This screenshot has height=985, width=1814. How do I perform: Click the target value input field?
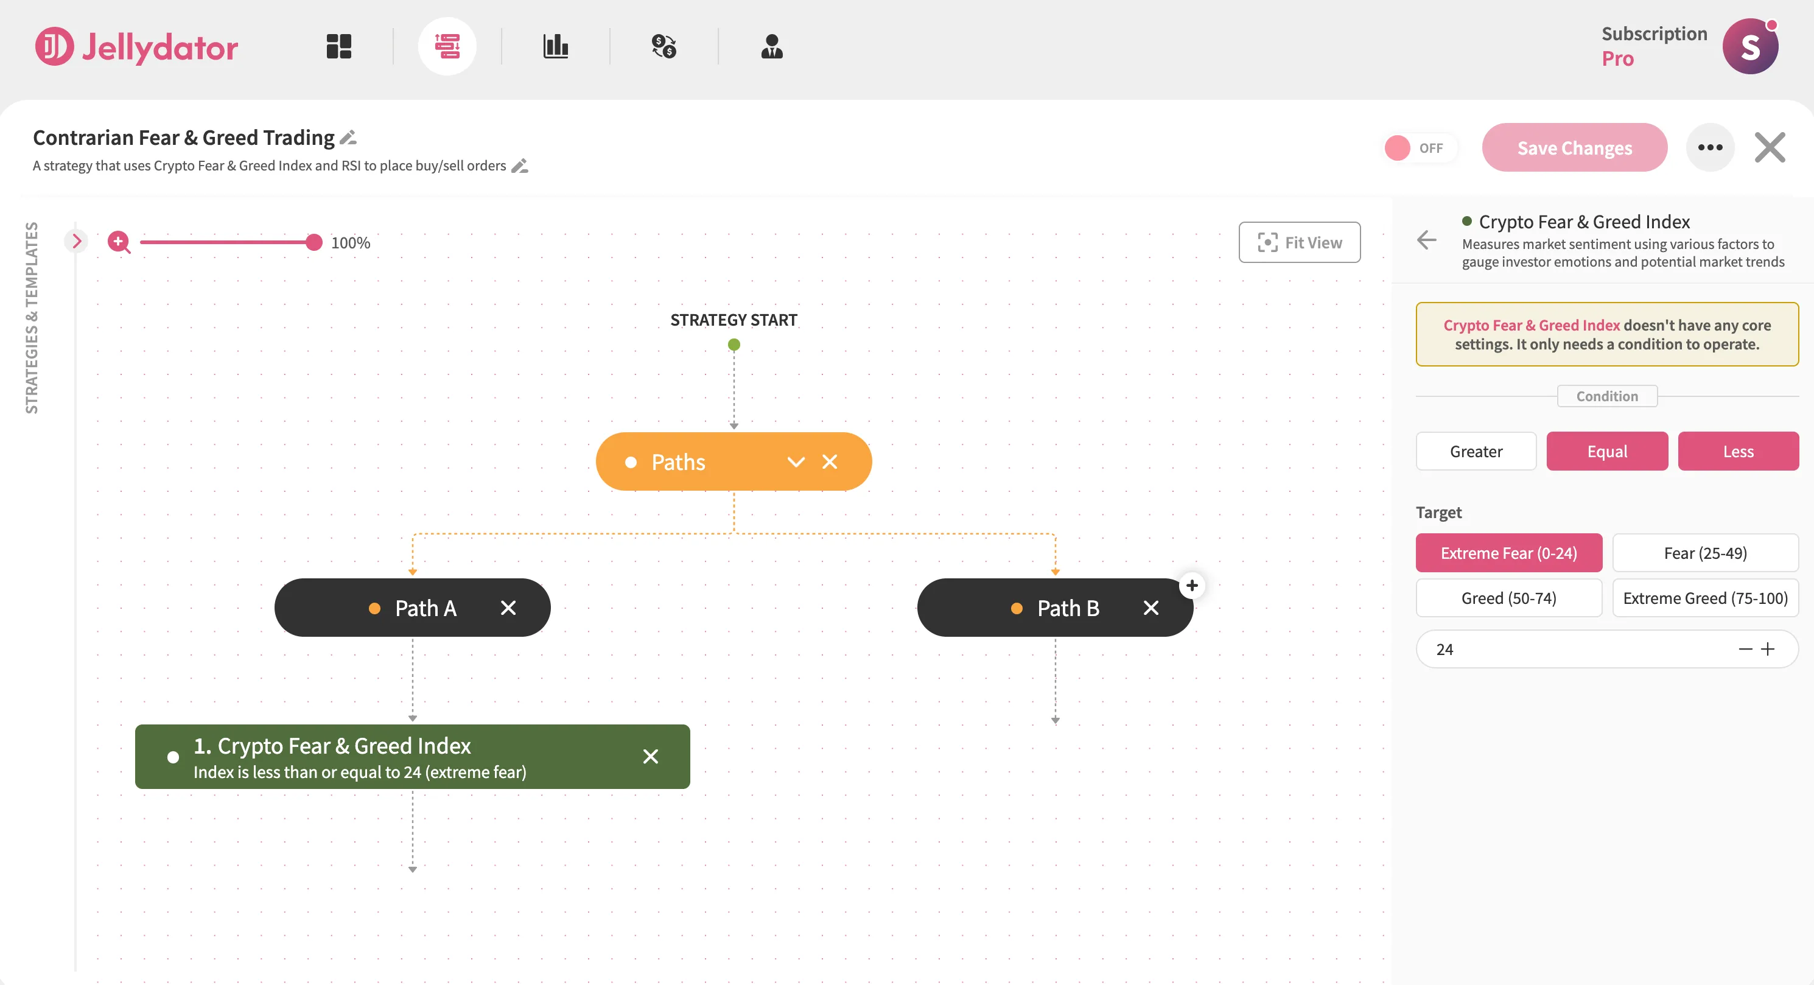click(x=1607, y=649)
